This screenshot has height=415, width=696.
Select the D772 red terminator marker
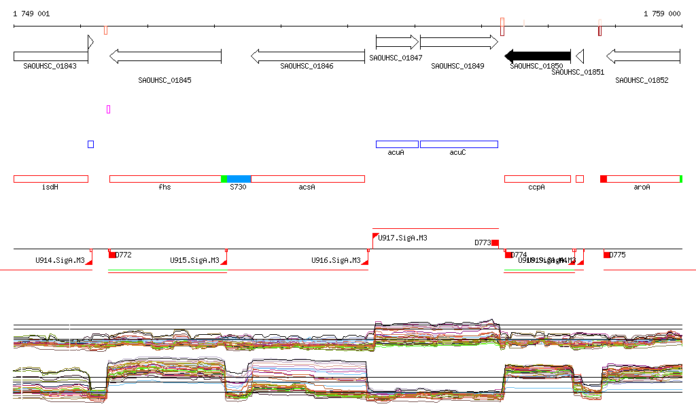(x=112, y=255)
